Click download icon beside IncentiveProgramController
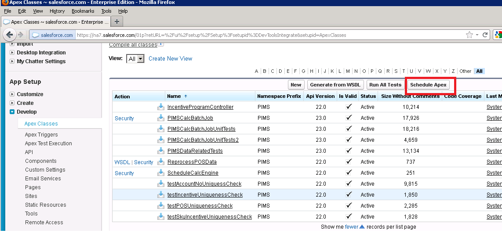Viewport: 502px width, 237px height. click(x=161, y=107)
